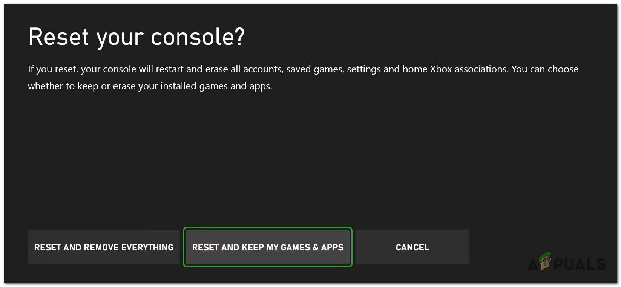Click the reset warning description text

pyautogui.click(x=302, y=77)
